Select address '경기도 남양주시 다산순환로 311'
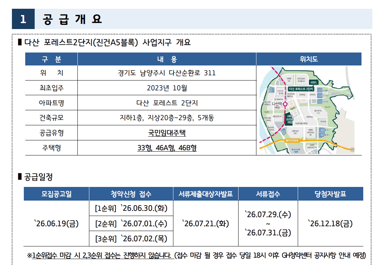This screenshot has width=379, height=265. (166, 73)
